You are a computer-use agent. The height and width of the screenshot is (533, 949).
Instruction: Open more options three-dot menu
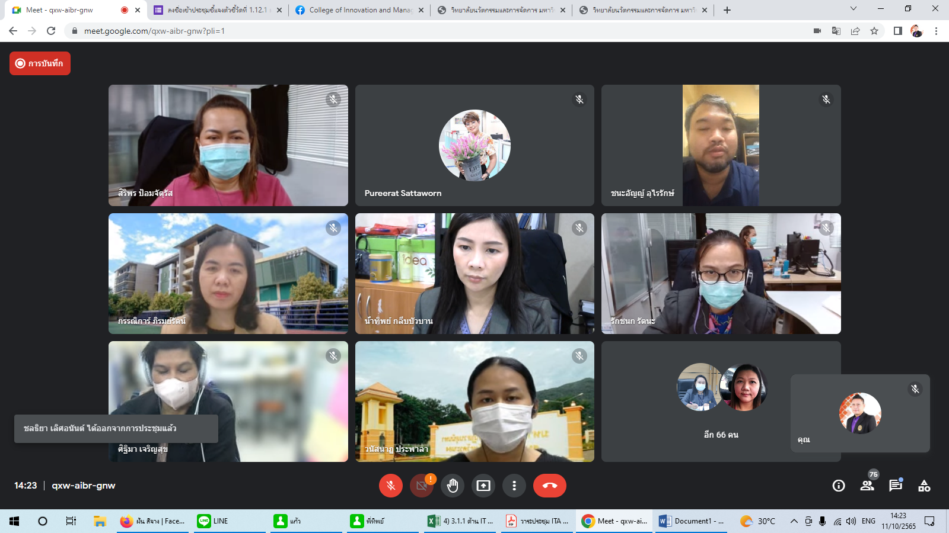point(514,486)
